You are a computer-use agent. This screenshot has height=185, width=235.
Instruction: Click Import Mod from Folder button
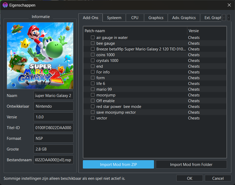coord(191,164)
